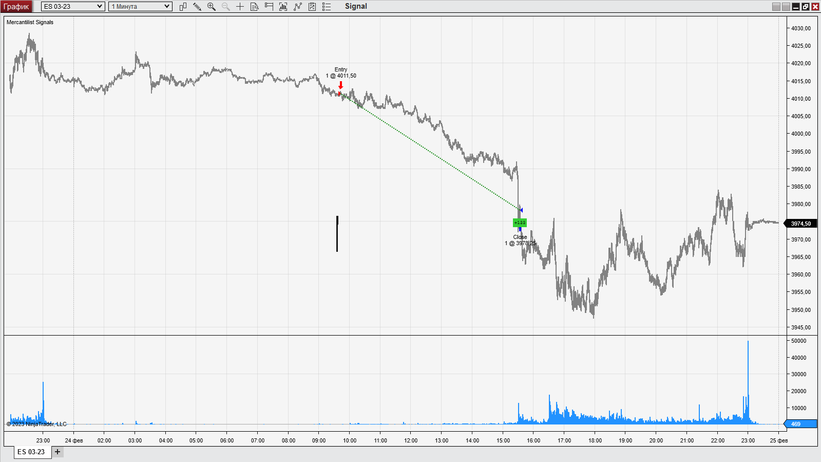The height and width of the screenshot is (462, 821).
Task: Select the drawing tools pencil icon
Action: click(197, 7)
